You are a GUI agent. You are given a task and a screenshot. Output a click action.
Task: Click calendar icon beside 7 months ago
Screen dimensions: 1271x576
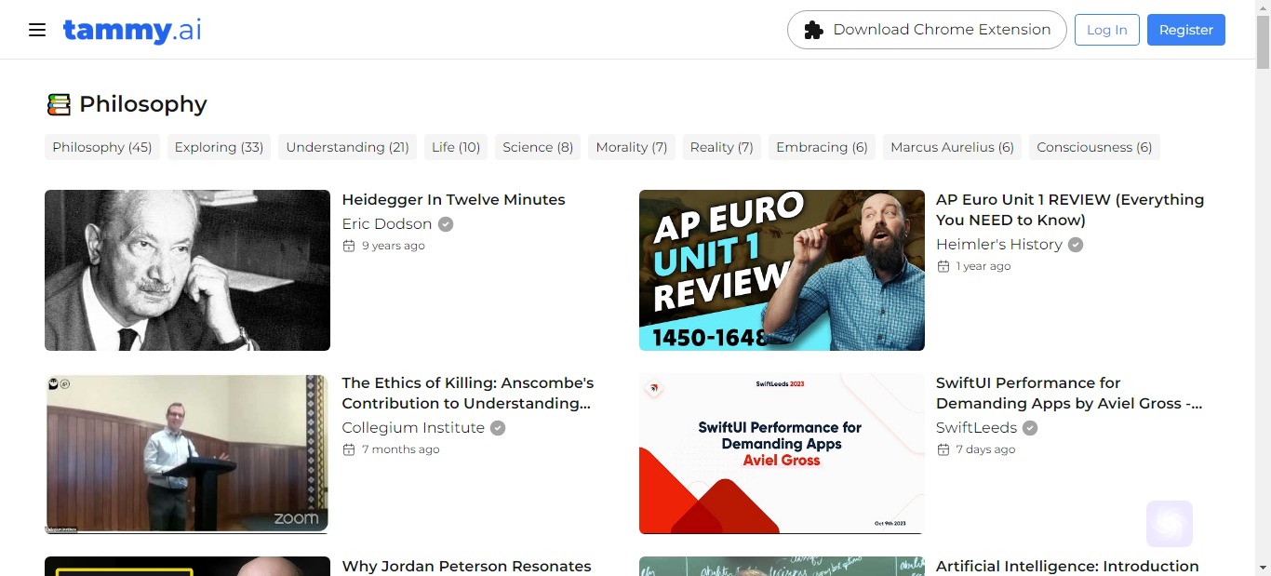tap(349, 449)
